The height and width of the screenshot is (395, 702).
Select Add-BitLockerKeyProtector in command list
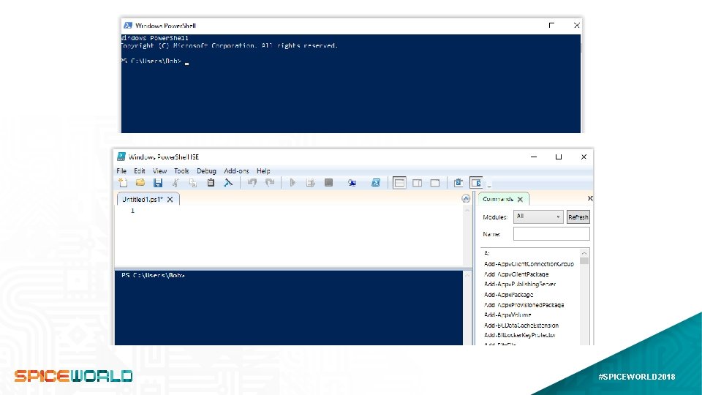tap(520, 335)
